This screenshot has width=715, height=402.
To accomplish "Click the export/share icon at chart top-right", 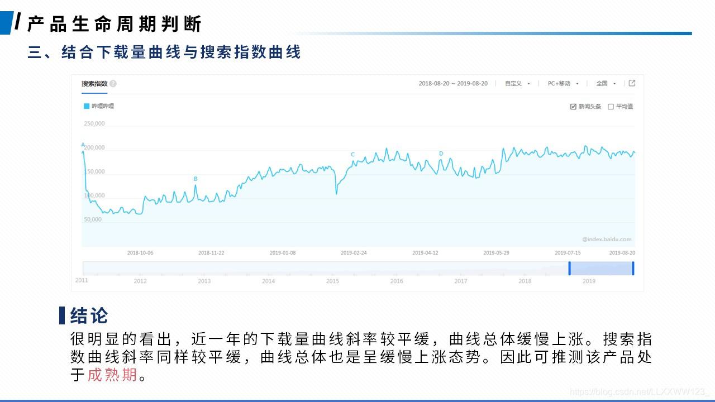I will tap(632, 83).
